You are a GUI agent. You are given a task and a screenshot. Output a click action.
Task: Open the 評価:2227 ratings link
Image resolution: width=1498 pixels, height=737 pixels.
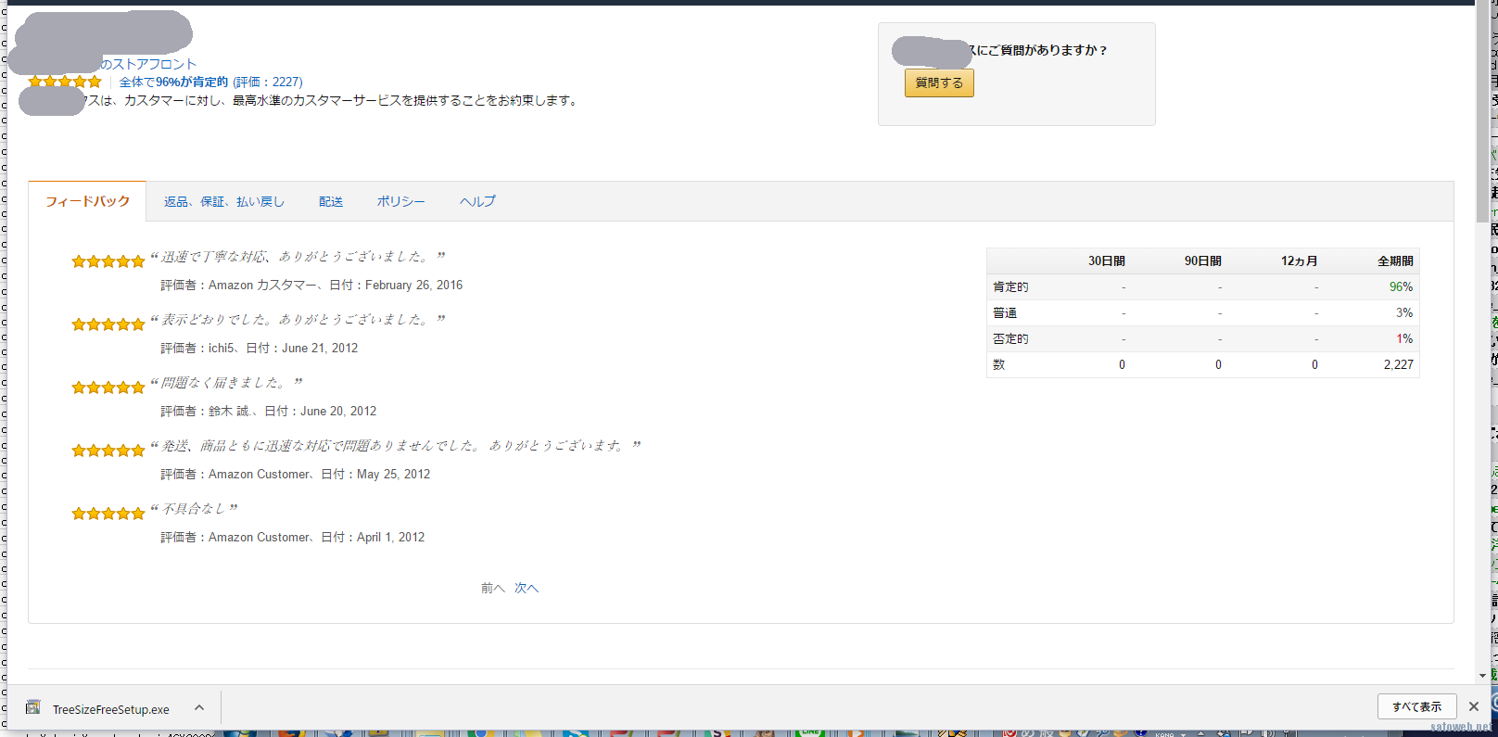point(268,82)
